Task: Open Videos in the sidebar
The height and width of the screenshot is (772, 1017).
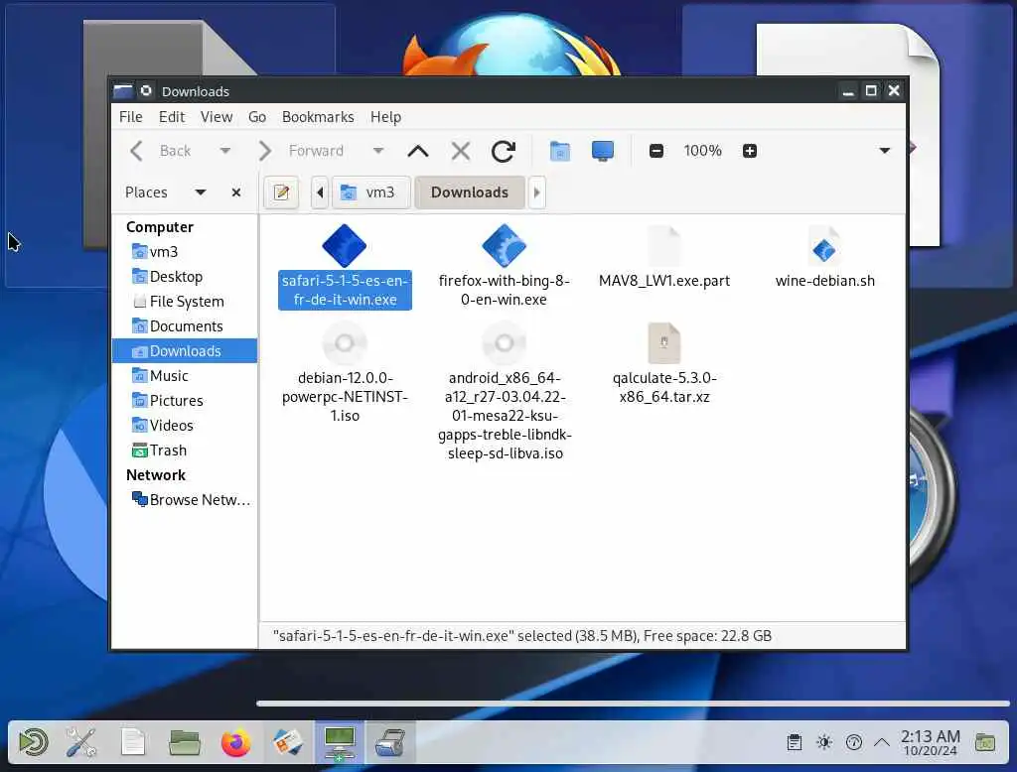Action: pos(185,426)
